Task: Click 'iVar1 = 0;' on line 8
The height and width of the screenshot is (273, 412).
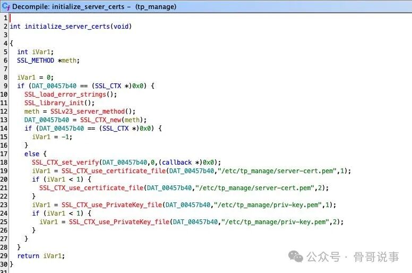Action: point(36,78)
